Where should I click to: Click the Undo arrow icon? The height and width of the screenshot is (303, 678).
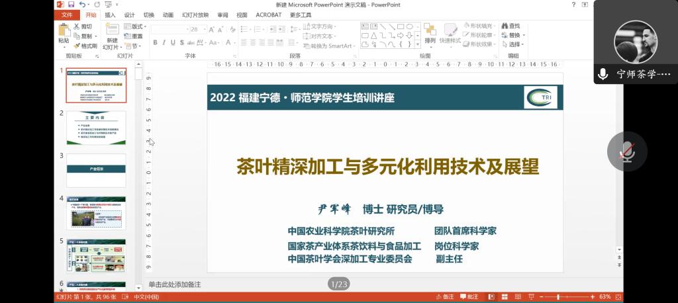coord(82,5)
